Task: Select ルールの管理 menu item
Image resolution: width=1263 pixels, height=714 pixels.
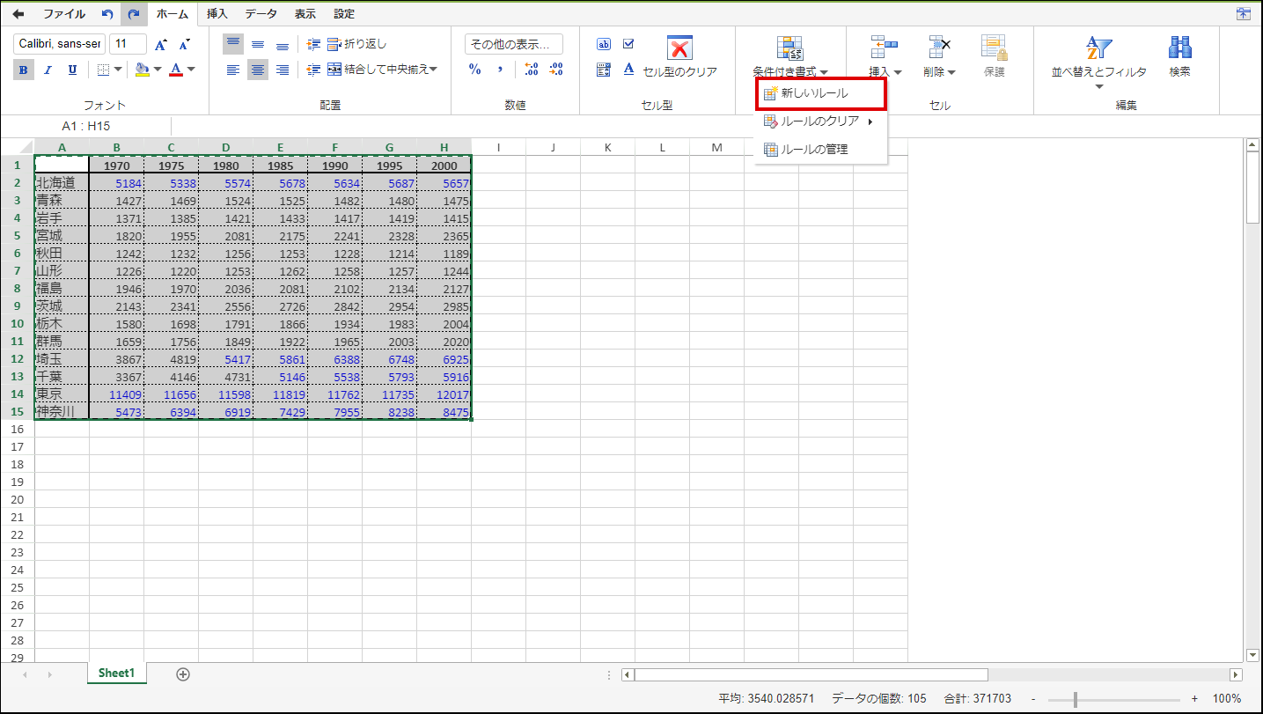Action: (820, 150)
